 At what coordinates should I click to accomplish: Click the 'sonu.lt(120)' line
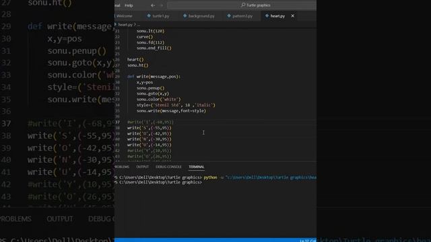150,31
